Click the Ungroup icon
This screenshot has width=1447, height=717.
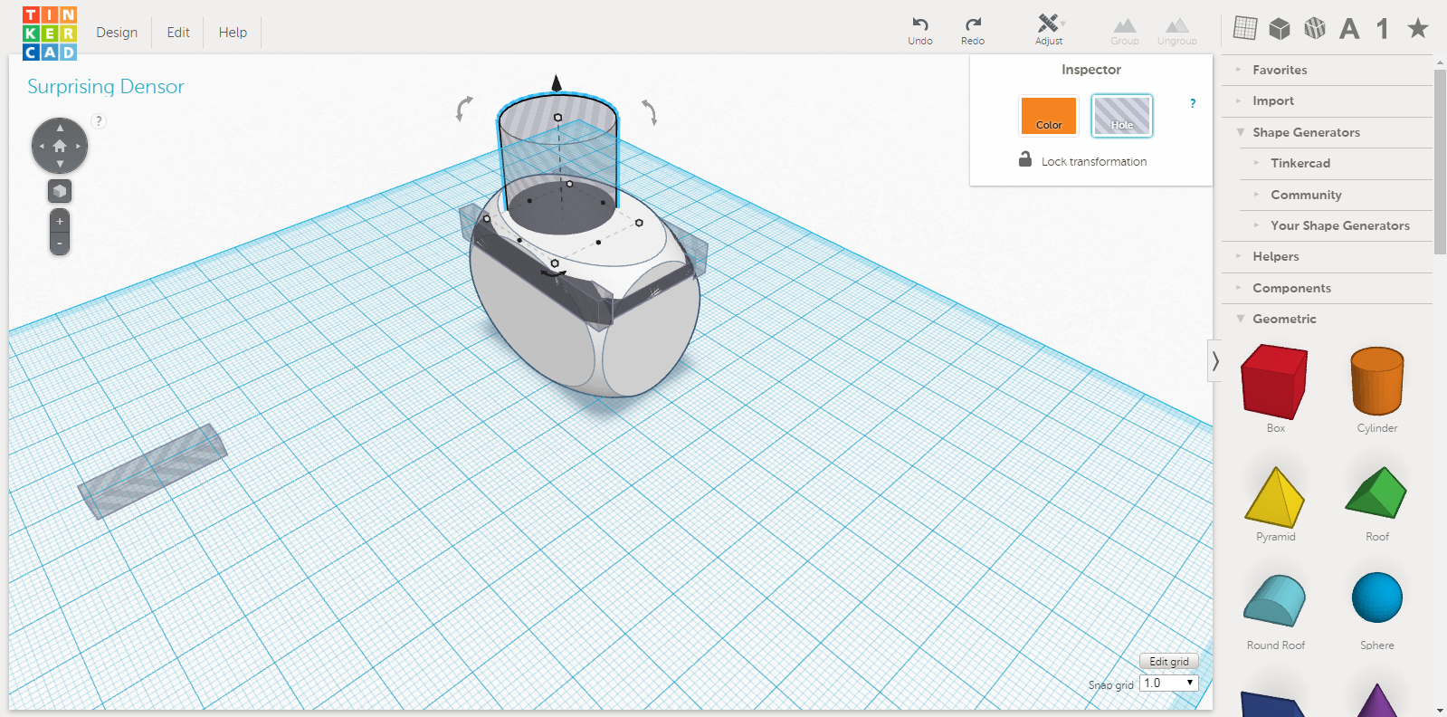(x=1176, y=31)
